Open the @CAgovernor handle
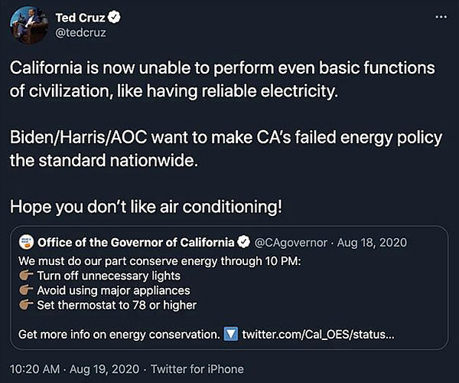 coord(291,243)
